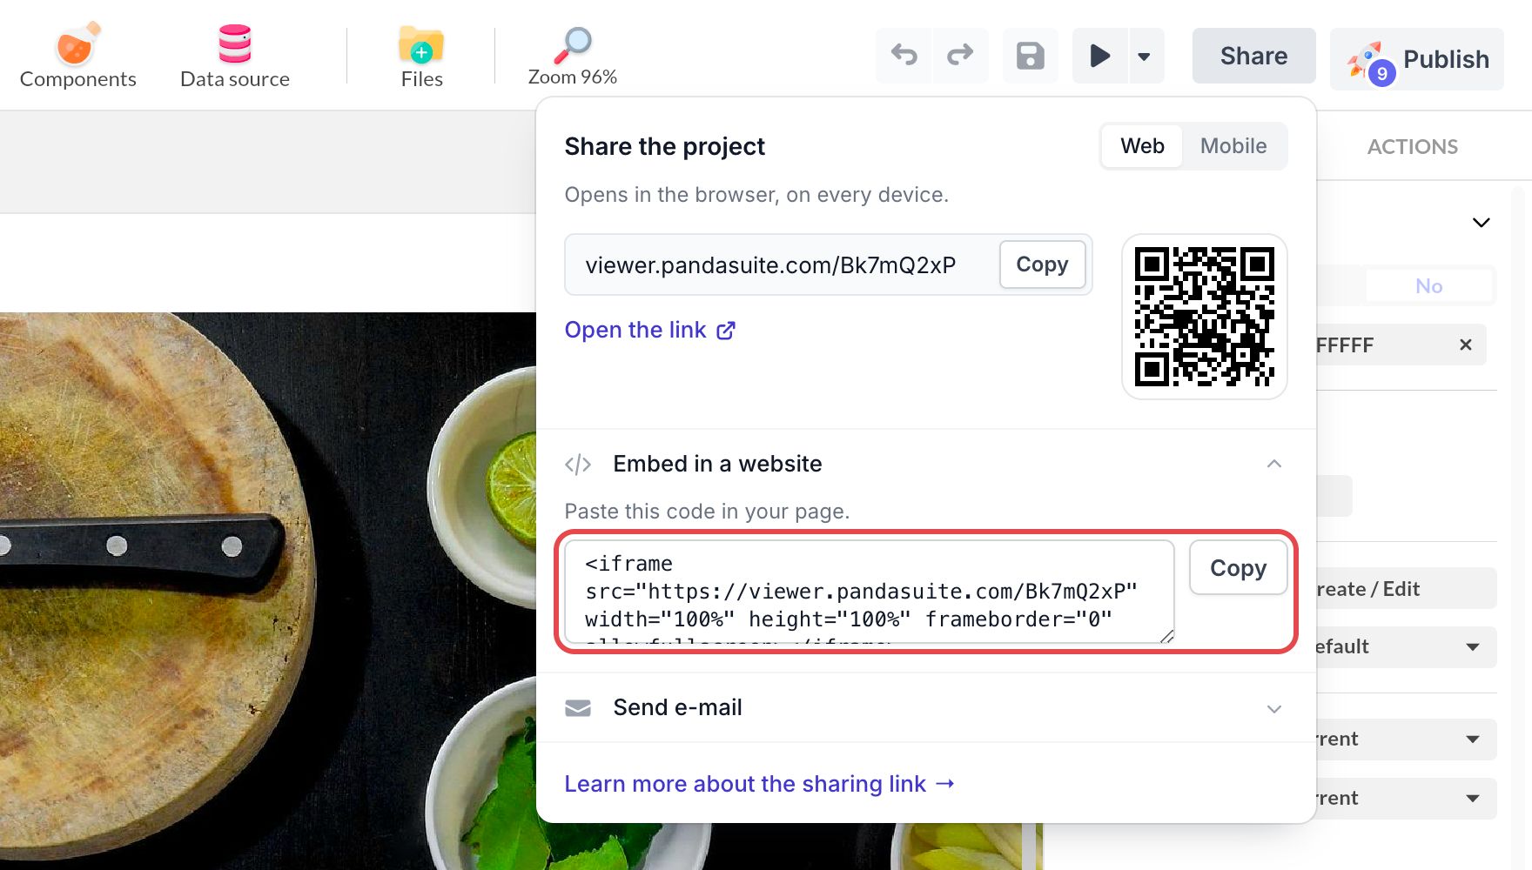Viewport: 1532px width, 870px height.
Task: Open Learn more about the sharing link
Action: tap(759, 784)
